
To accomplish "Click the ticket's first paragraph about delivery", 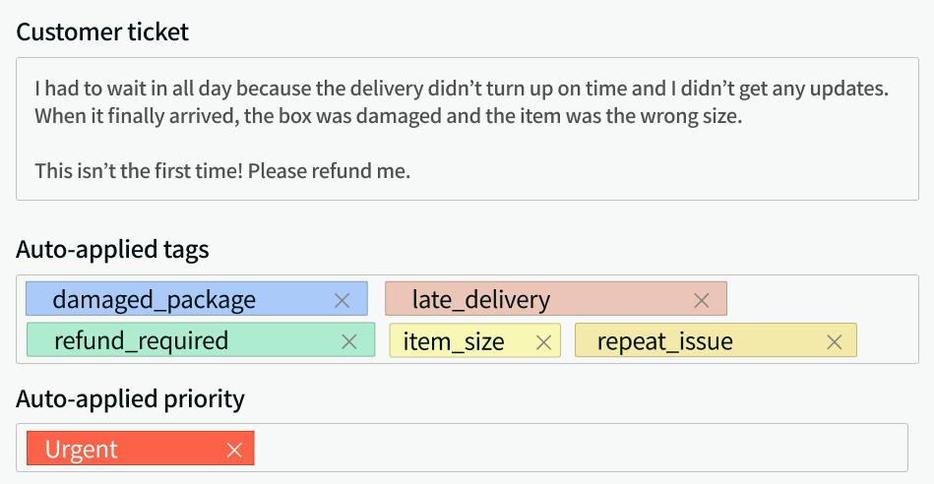I will [462, 101].
